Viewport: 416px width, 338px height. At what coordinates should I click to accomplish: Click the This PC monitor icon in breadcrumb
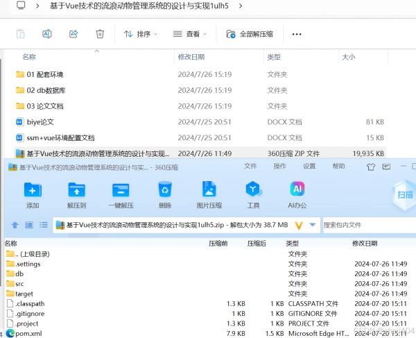(21, 6)
